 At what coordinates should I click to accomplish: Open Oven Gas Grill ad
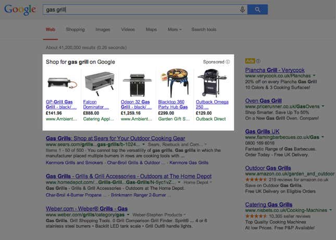click(x=264, y=101)
